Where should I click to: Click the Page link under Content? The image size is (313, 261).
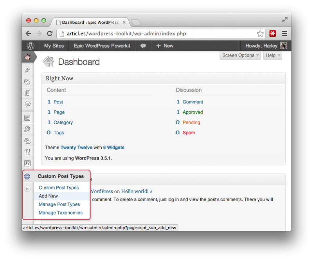click(59, 112)
